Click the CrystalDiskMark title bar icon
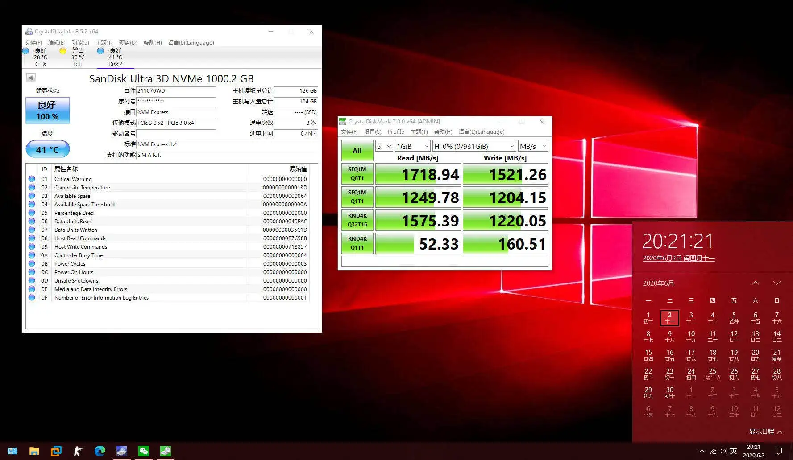Image resolution: width=793 pixels, height=460 pixels. [x=343, y=121]
